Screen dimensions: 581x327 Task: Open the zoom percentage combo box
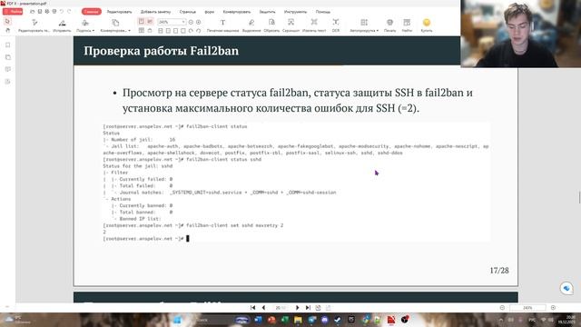(172, 22)
